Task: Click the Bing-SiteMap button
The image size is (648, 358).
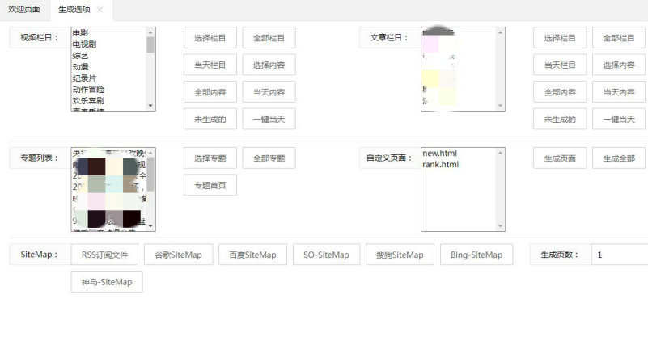Action: [x=476, y=255]
